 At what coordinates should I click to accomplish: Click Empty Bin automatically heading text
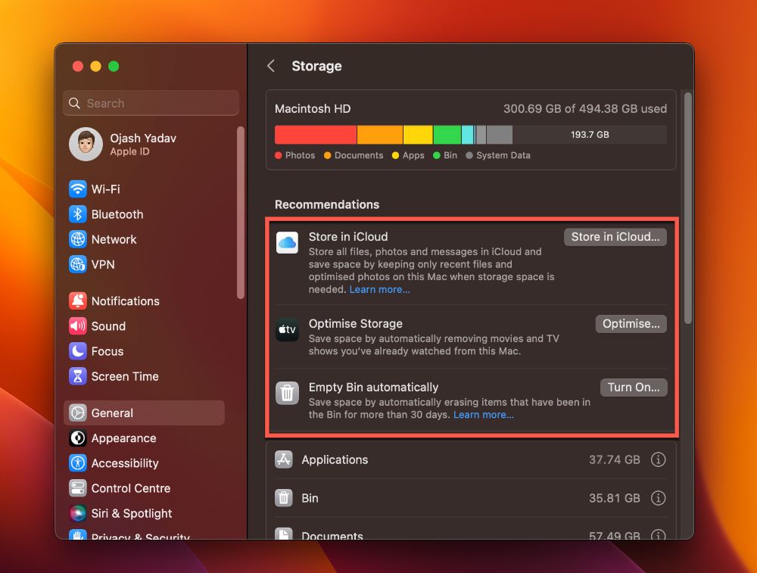374,387
